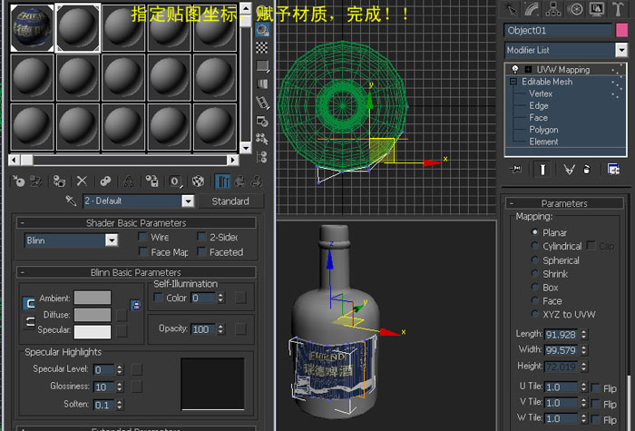Click the Sample UV Tiling icon
Screen dimensions: 635x431
(262, 66)
